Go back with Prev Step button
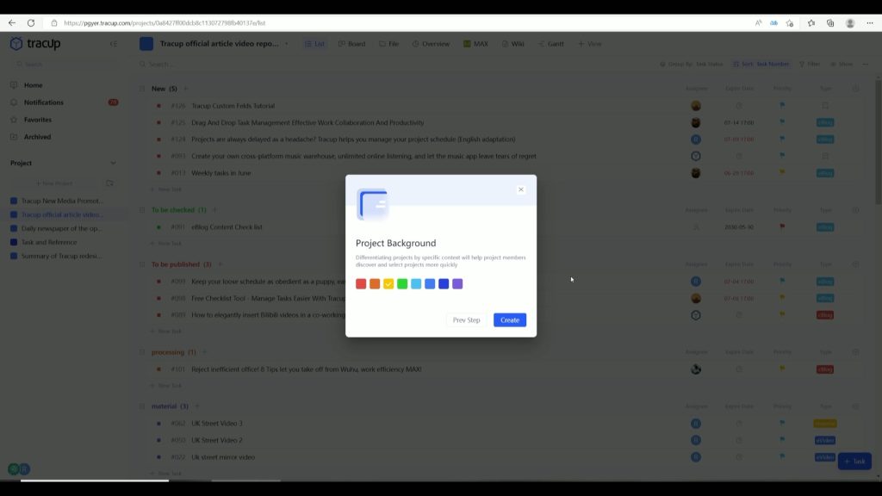Viewport: 882px width, 496px height. 466,320
